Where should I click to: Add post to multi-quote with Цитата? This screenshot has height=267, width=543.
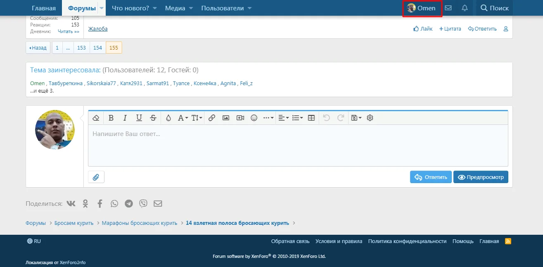(450, 29)
